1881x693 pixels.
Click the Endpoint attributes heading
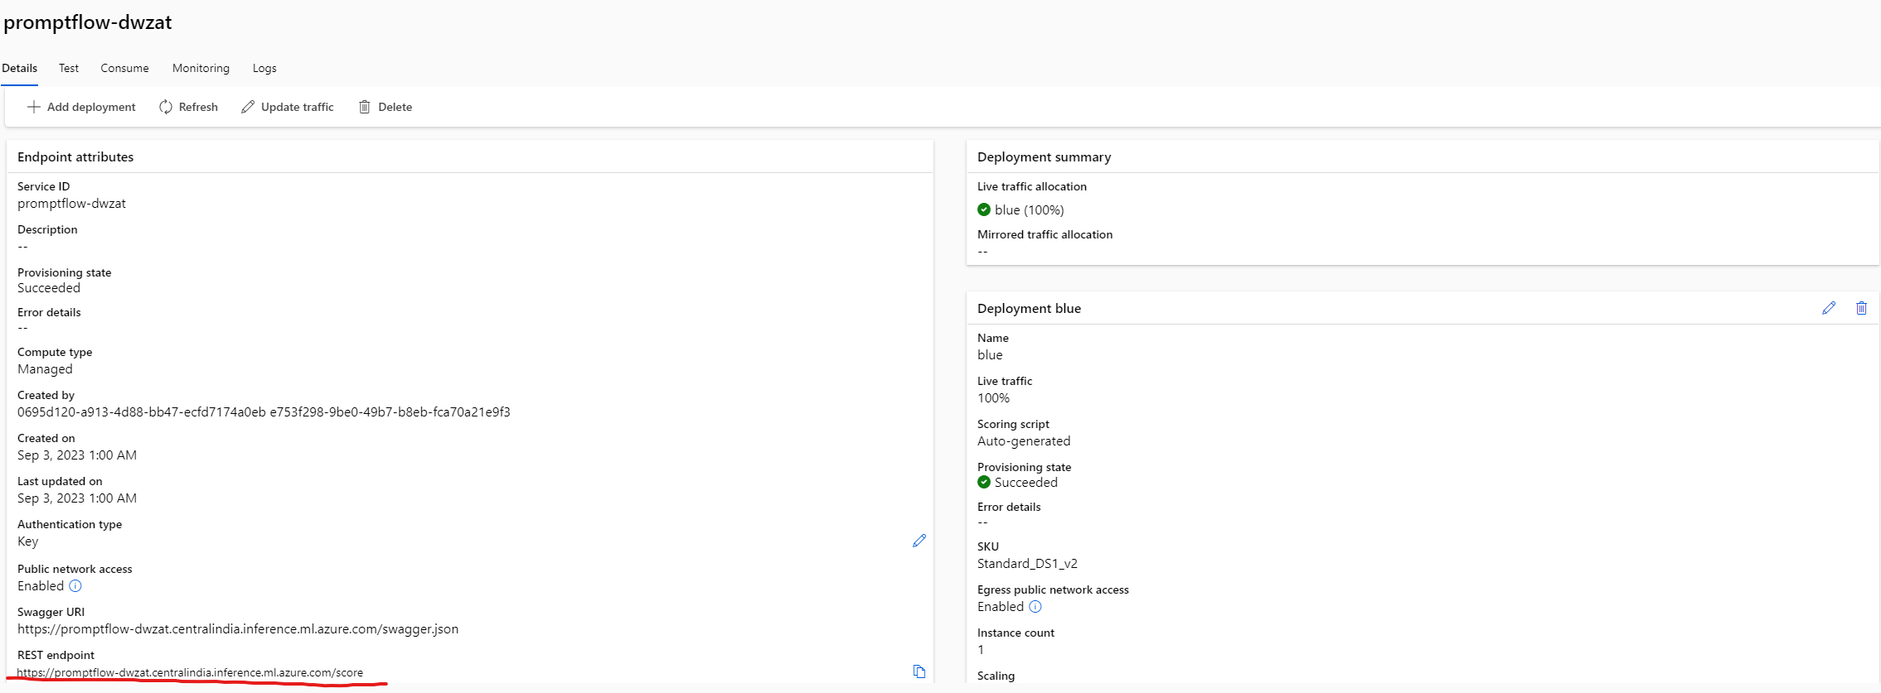click(75, 157)
